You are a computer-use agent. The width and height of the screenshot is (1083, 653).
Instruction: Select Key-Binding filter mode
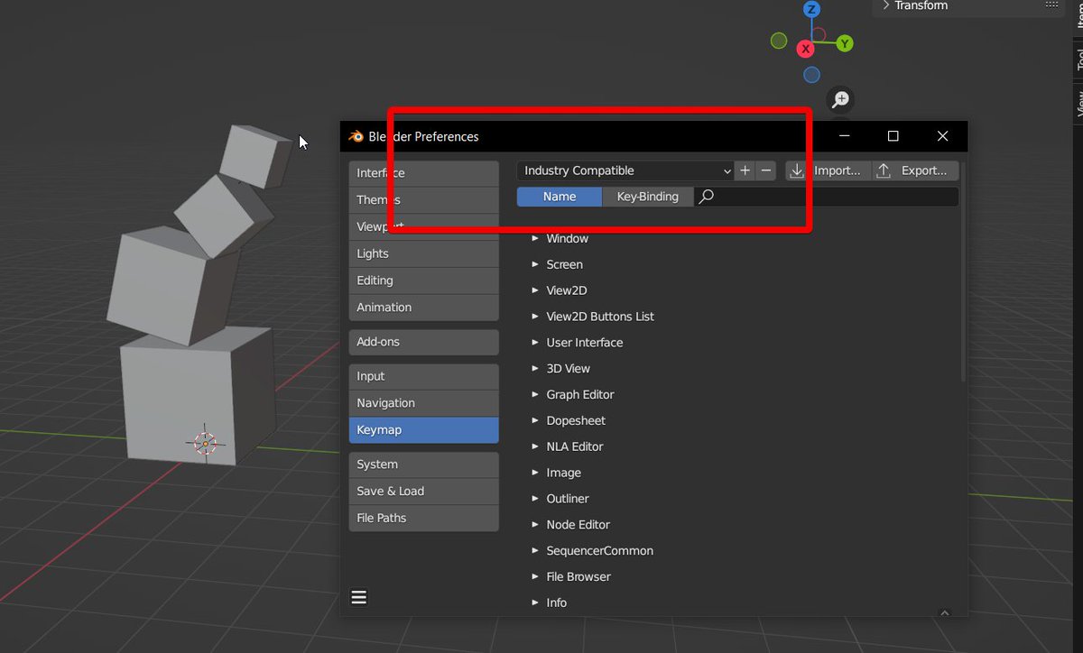pyautogui.click(x=648, y=197)
